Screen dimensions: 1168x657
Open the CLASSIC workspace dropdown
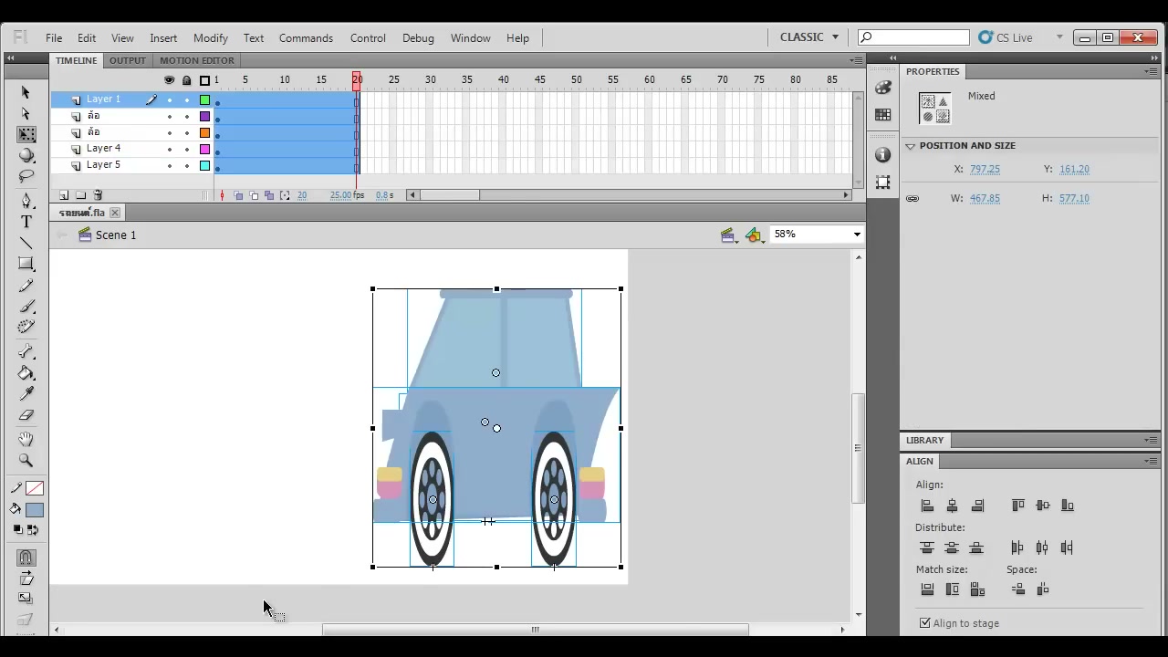pyautogui.click(x=809, y=37)
